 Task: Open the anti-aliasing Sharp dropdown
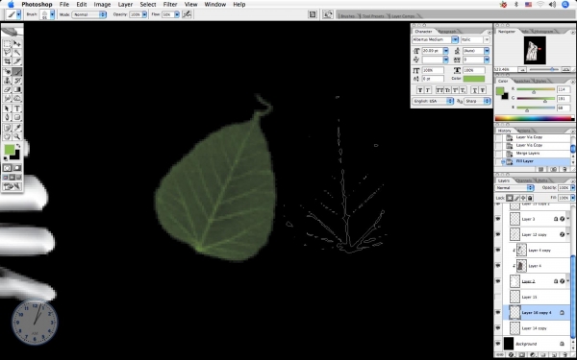[x=477, y=101]
